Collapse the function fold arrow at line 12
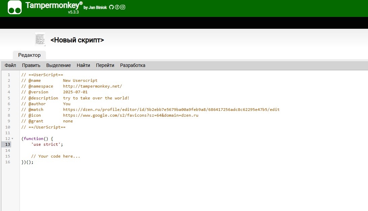The width and height of the screenshot is (368, 211). point(12,139)
